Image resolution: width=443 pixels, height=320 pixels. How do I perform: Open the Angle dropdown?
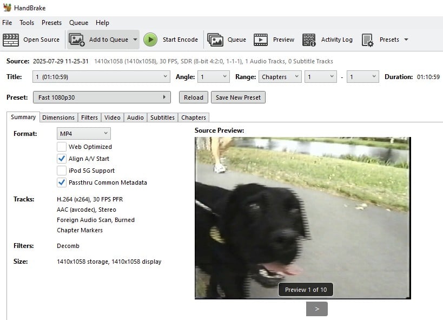point(213,77)
